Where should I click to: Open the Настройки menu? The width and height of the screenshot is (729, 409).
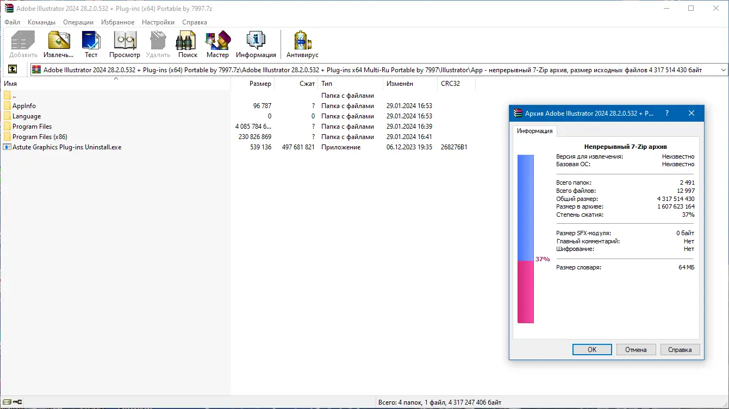pos(158,22)
